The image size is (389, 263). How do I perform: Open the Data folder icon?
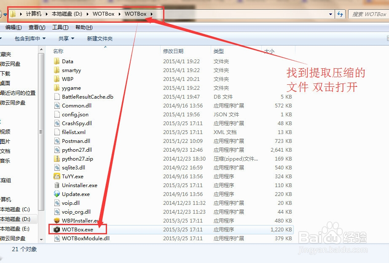57,61
